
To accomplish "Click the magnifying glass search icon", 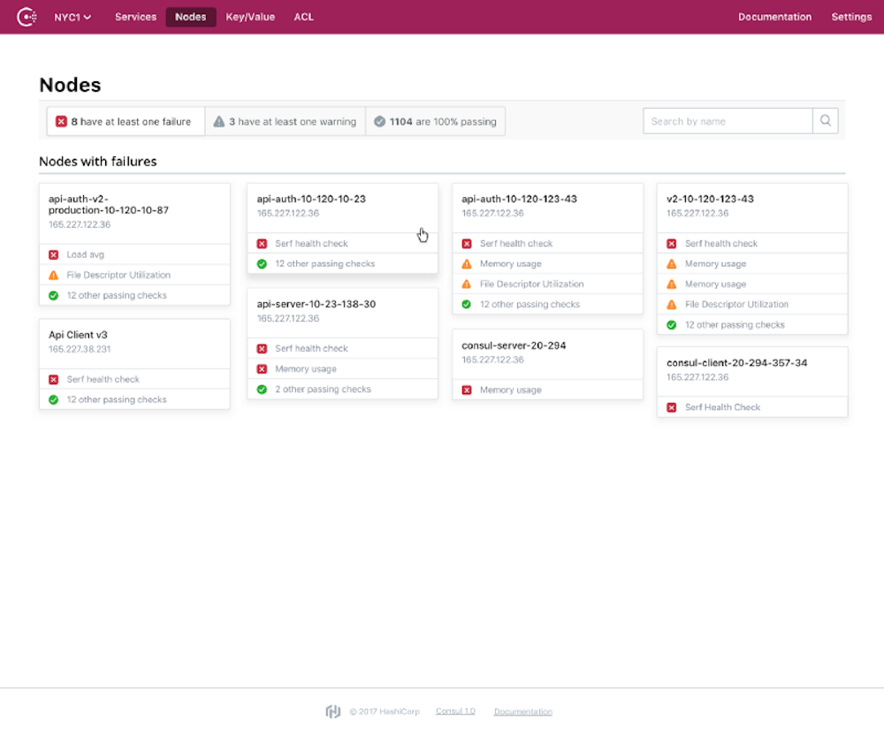I will (x=825, y=120).
